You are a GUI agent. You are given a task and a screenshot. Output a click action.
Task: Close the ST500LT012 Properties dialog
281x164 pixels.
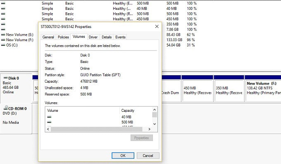click(x=157, y=27)
